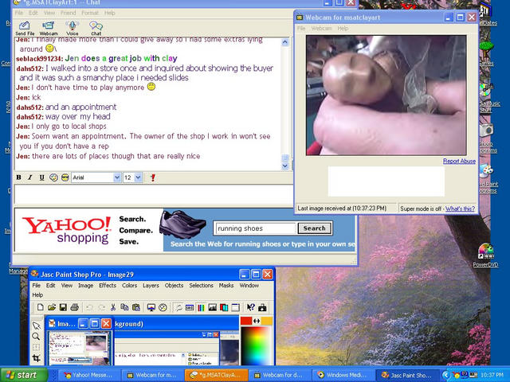
Task: Save the image with the floppy disk icon
Action: click(63, 307)
